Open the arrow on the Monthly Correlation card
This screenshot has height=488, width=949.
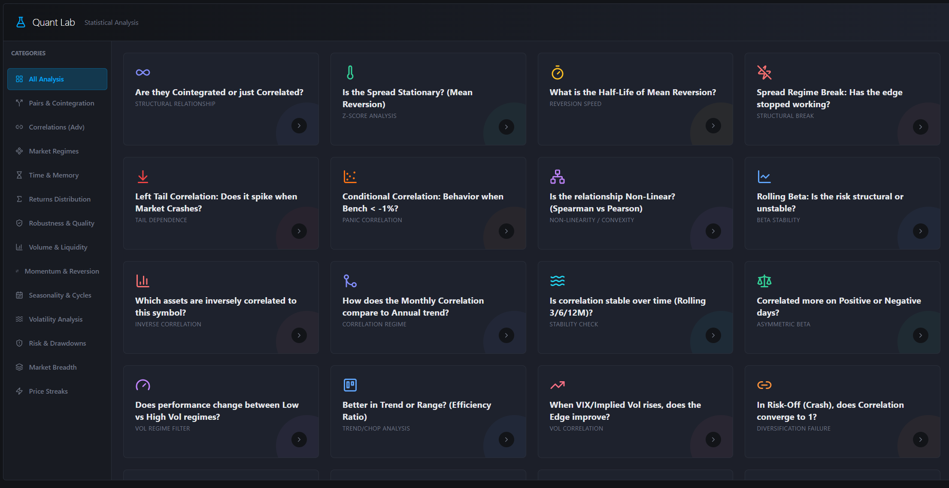[x=506, y=335]
